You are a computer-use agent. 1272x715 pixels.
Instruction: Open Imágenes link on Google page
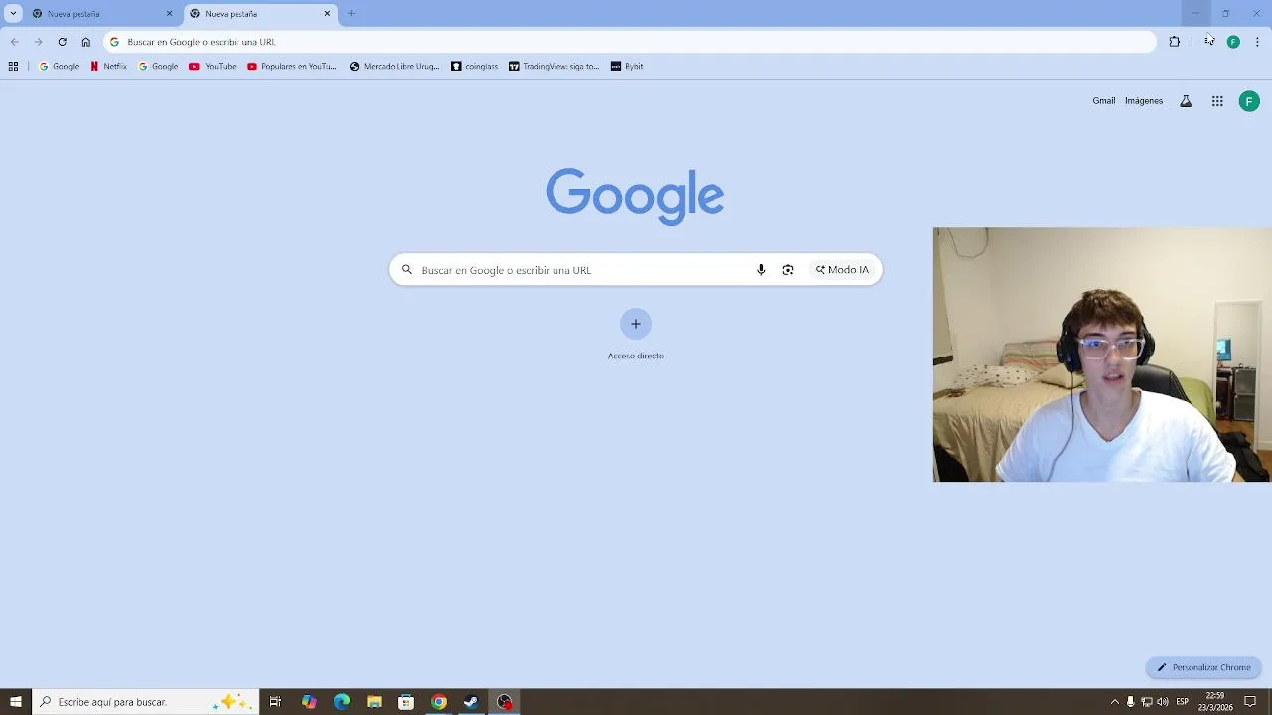(x=1144, y=101)
